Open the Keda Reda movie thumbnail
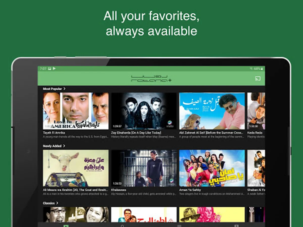Image resolution: width=303 pixels, height=227 pixels. [256, 111]
